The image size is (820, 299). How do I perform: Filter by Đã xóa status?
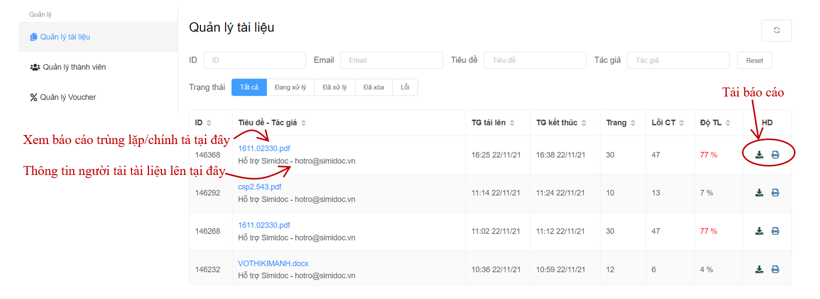click(373, 87)
